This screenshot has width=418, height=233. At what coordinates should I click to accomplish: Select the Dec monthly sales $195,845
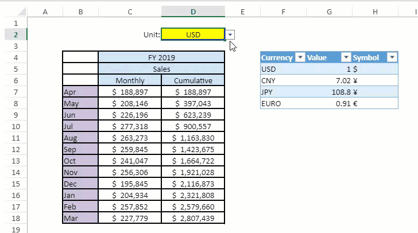pyautogui.click(x=130, y=184)
